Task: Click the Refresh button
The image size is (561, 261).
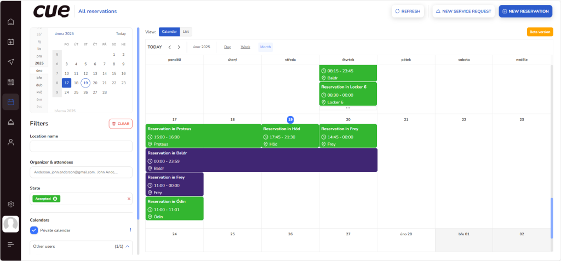Action: click(408, 11)
